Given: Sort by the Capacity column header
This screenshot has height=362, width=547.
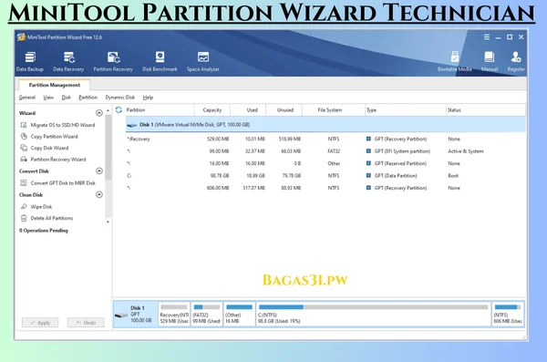Looking at the screenshot, I should [212, 110].
